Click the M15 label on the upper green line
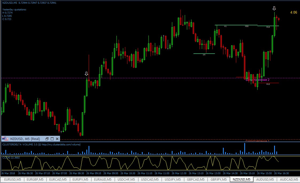The width and height of the screenshot is (300, 183). [x=268, y=27]
